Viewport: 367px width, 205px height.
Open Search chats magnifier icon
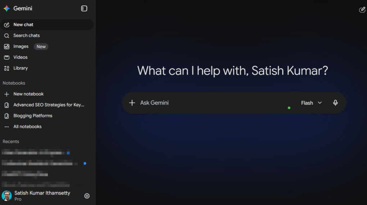(6, 36)
